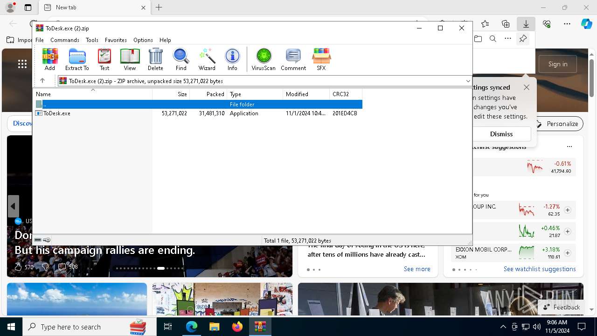This screenshot has width=597, height=336.
Task: Click the Delete toolbar icon
Action: coord(155,59)
